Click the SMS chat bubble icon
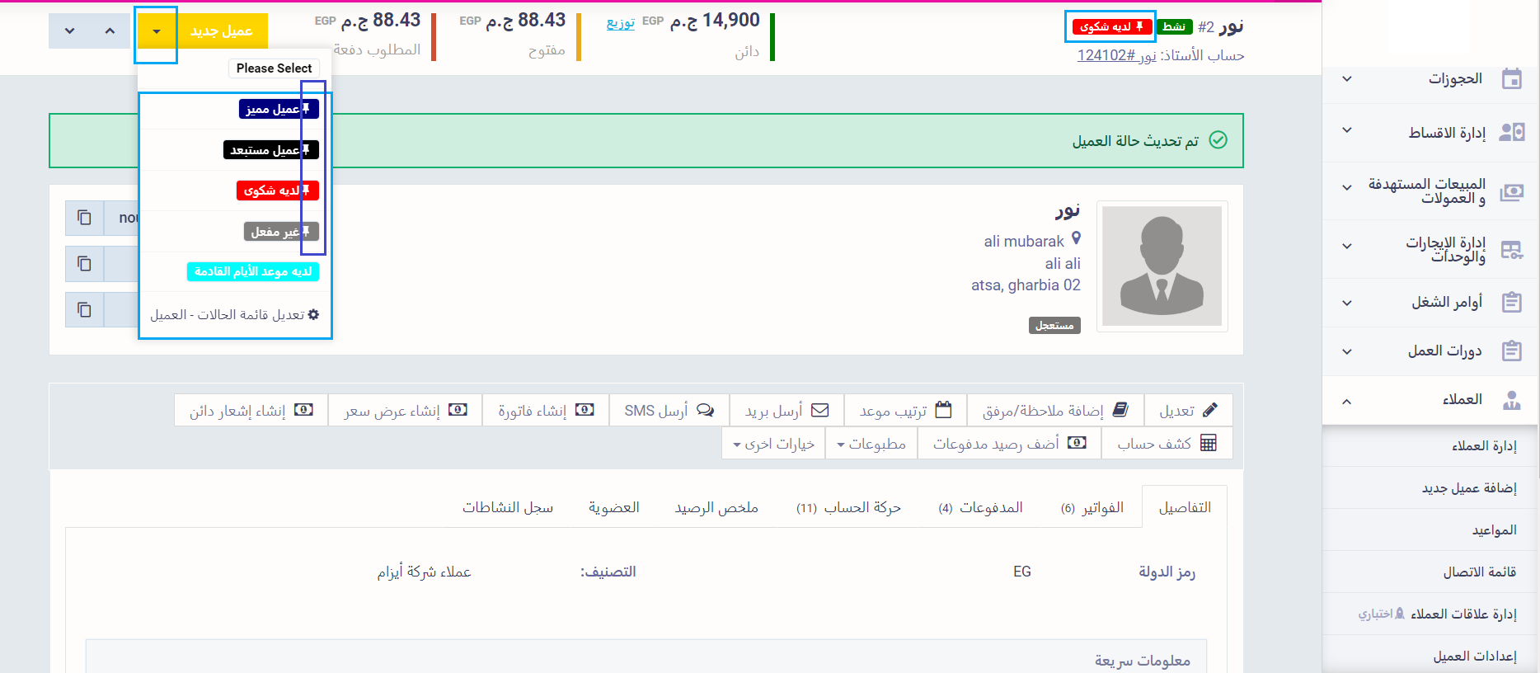This screenshot has width=1540, height=673. coord(705,410)
